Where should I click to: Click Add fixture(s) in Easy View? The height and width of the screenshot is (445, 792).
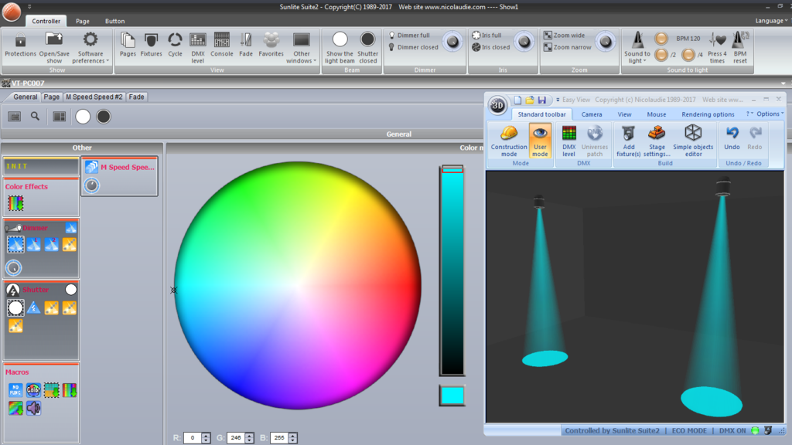628,141
